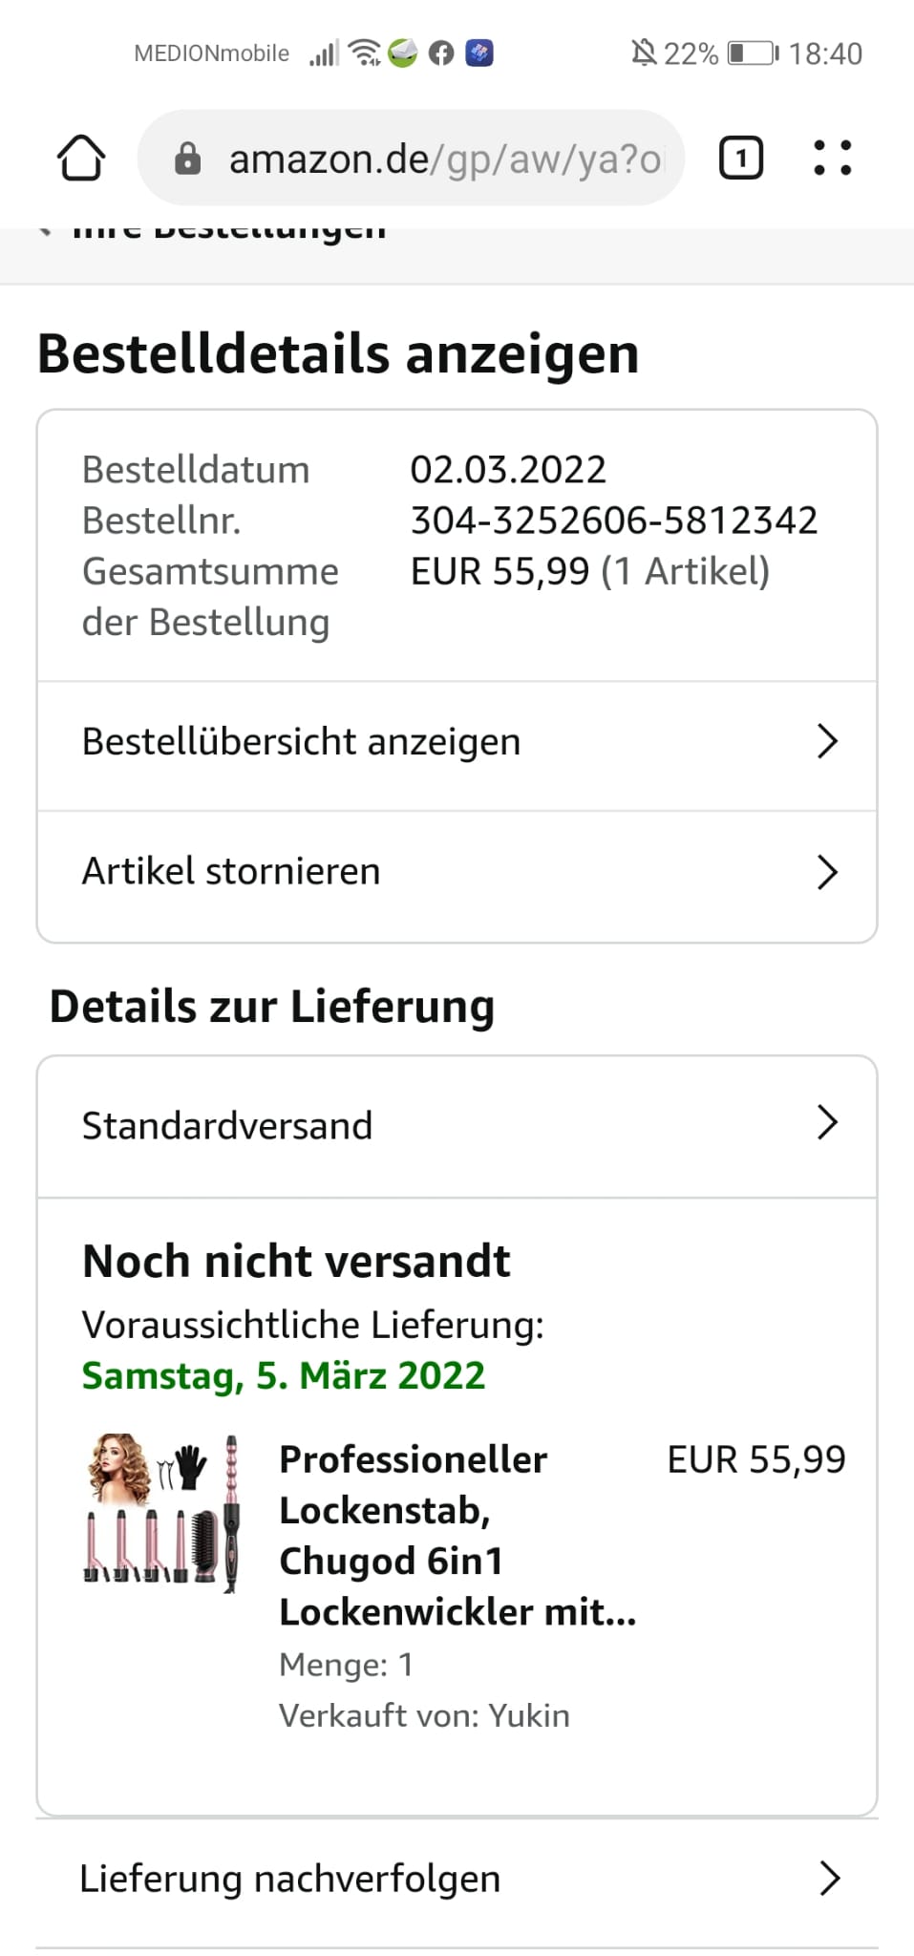Tap the chevron beside Lieferung nachverfolgen
This screenshot has height=1956, width=914.
tap(830, 1879)
